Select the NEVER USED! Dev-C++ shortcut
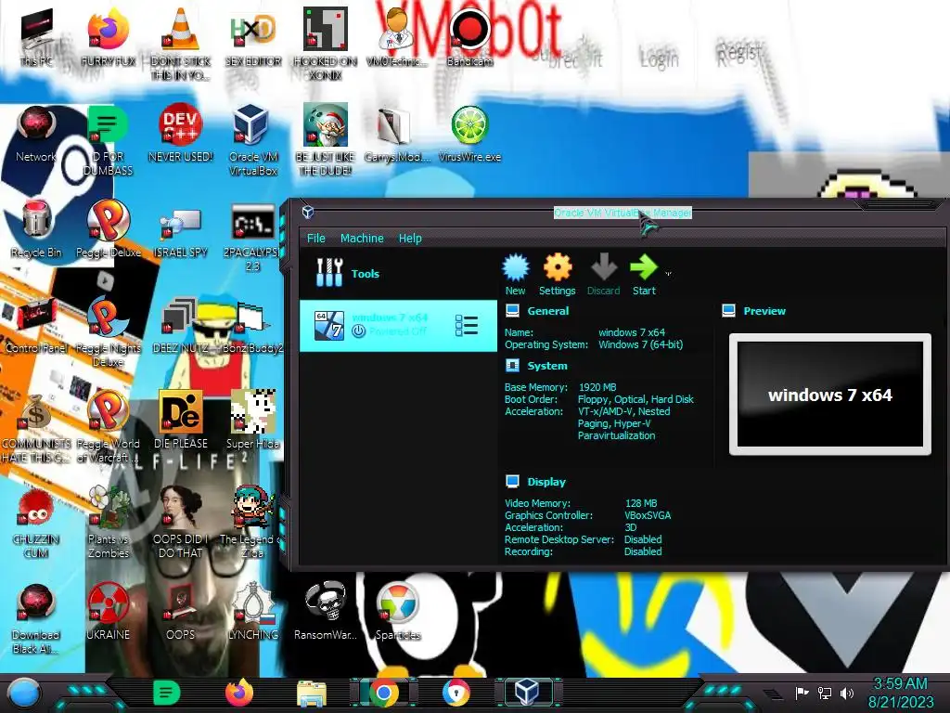Viewport: 950px width, 713px height. 181,134
